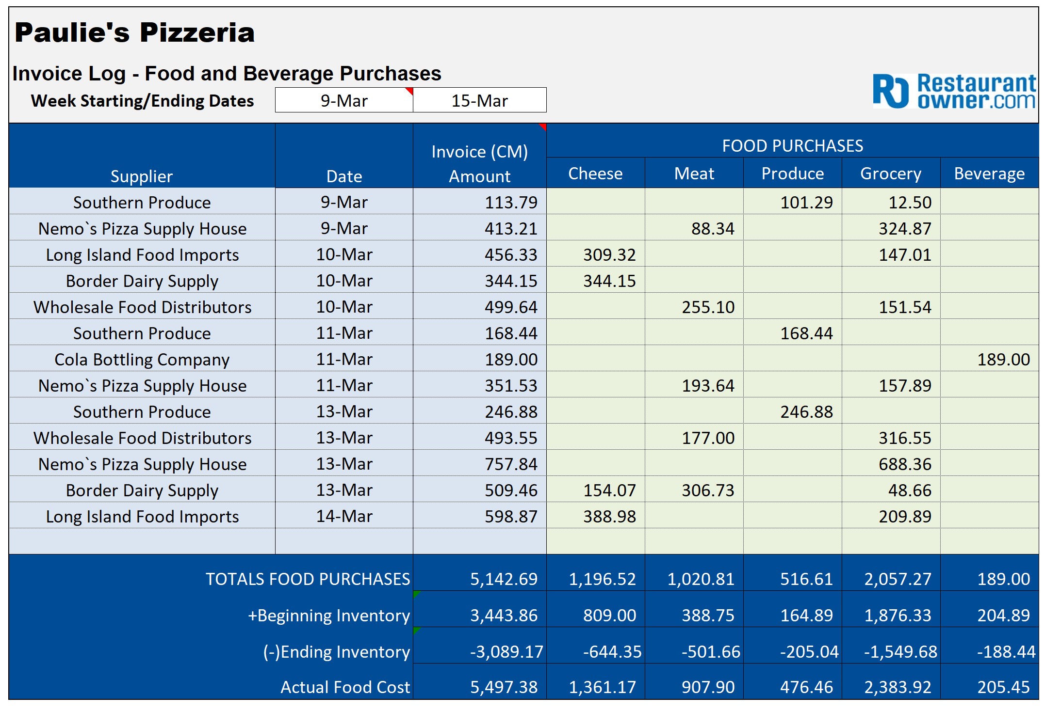The image size is (1045, 711).
Task: Select invoice amount 757.84 cell
Action: point(480,463)
